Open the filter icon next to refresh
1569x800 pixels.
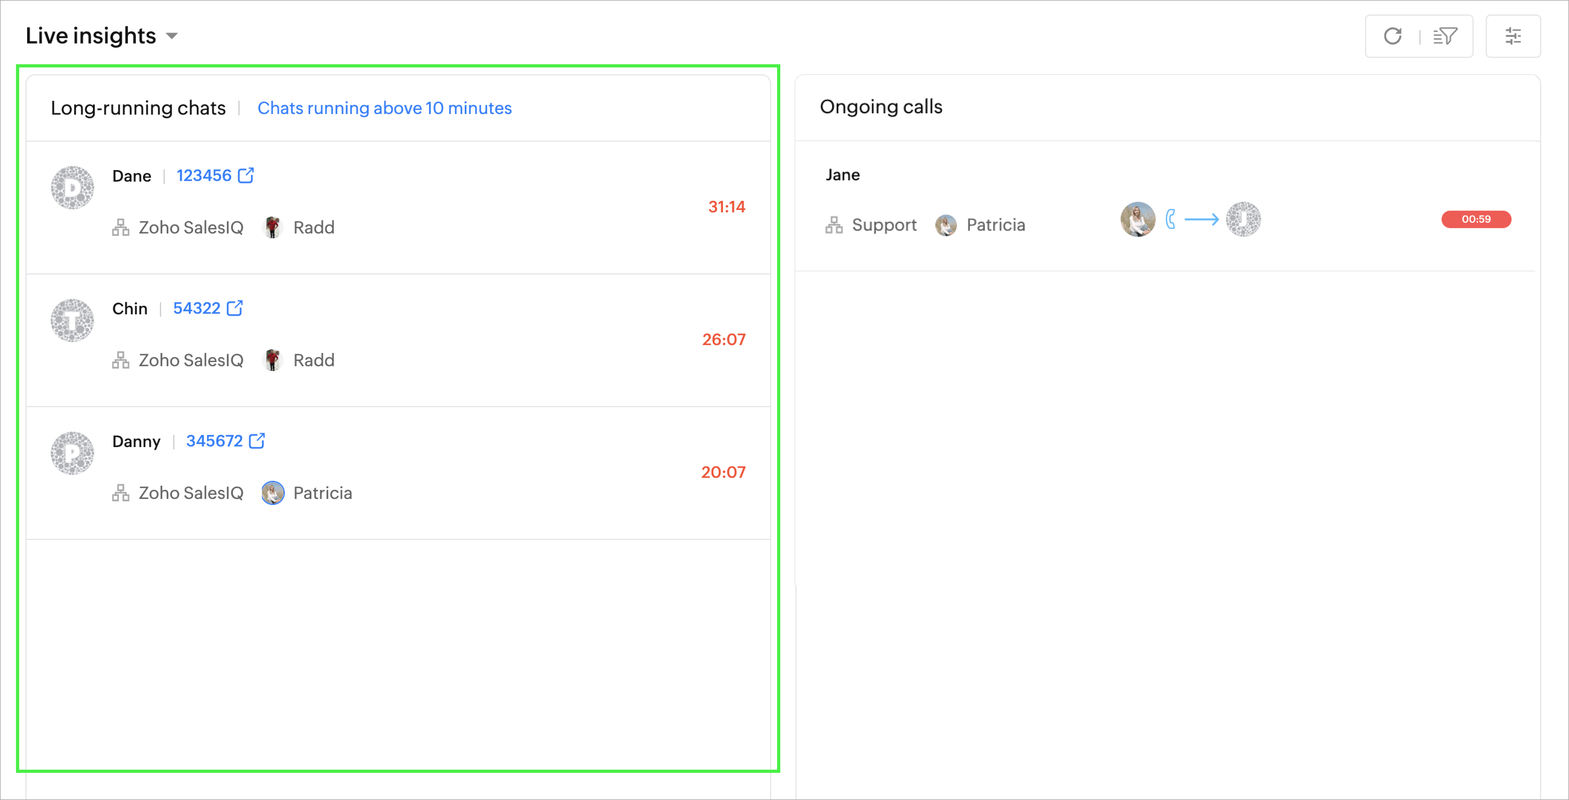1445,37
